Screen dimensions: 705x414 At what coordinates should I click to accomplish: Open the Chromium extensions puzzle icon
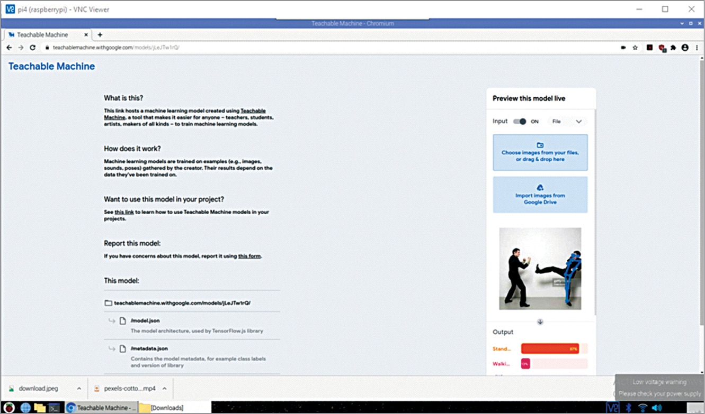pos(673,48)
